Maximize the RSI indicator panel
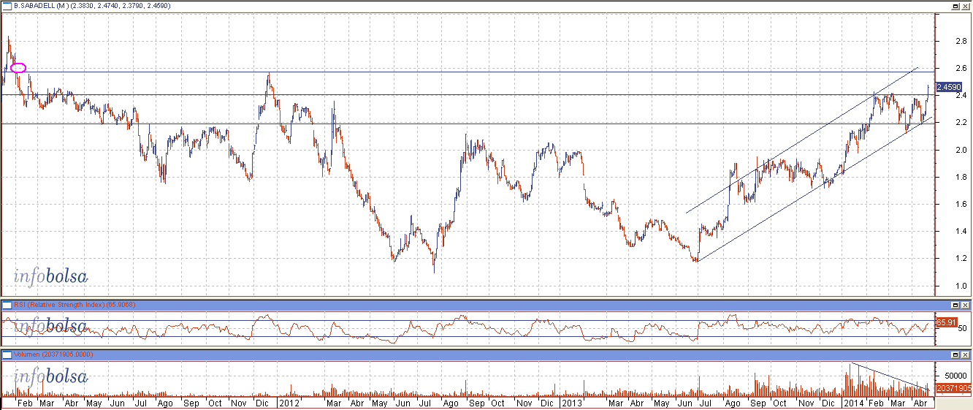This screenshot has width=973, height=410. coord(955,304)
